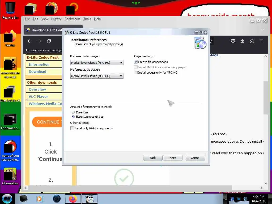Click the Back button in installer

click(x=153, y=158)
